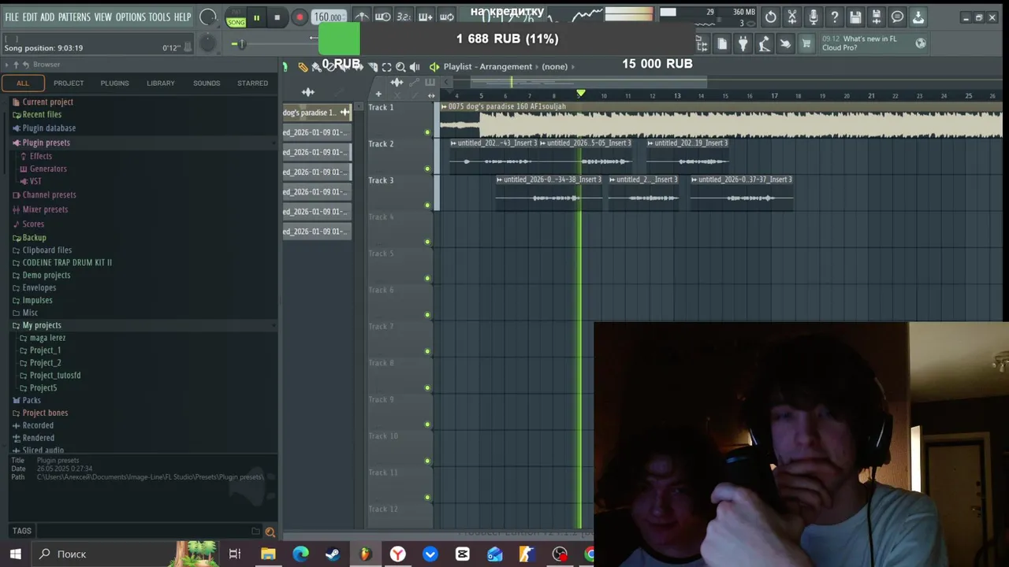
Task: Select the zoom magnifier tool in Playlist
Action: pos(400,67)
